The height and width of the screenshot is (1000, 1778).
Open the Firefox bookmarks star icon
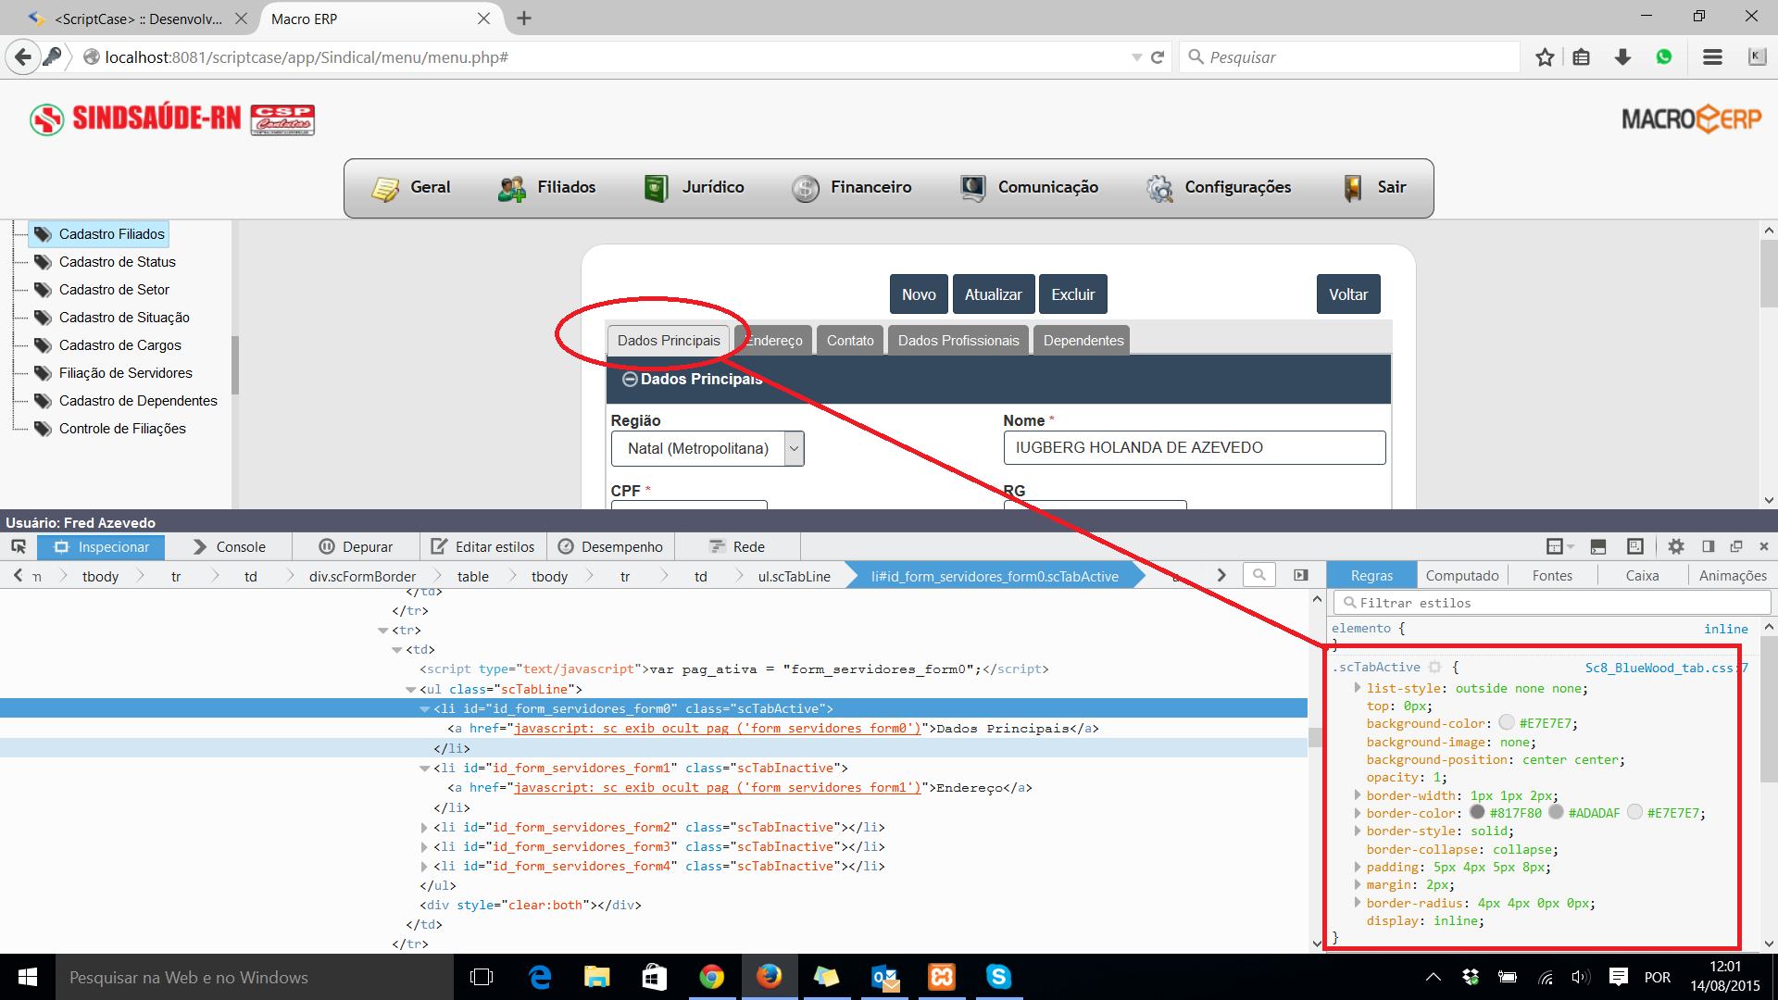point(1545,57)
